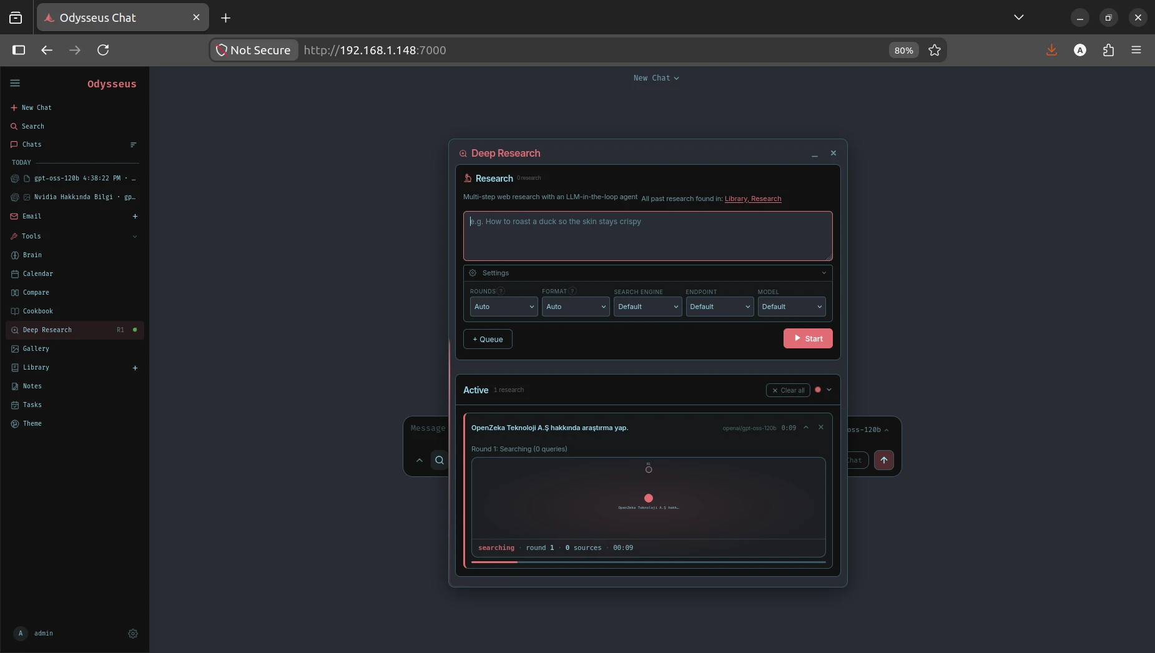
Task: Open a new browser tab
Action: pos(225,18)
